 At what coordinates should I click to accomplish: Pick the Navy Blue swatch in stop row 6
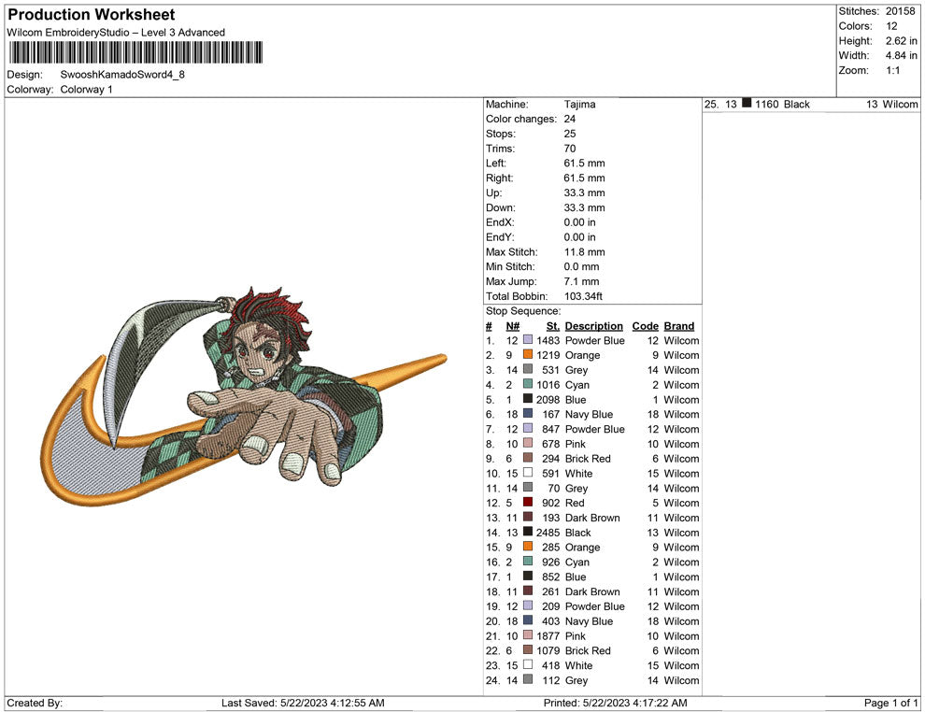(x=527, y=414)
